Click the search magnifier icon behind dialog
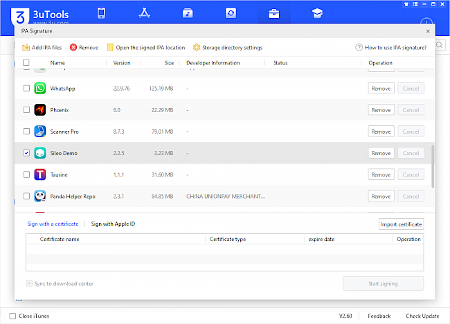 pos(440,45)
